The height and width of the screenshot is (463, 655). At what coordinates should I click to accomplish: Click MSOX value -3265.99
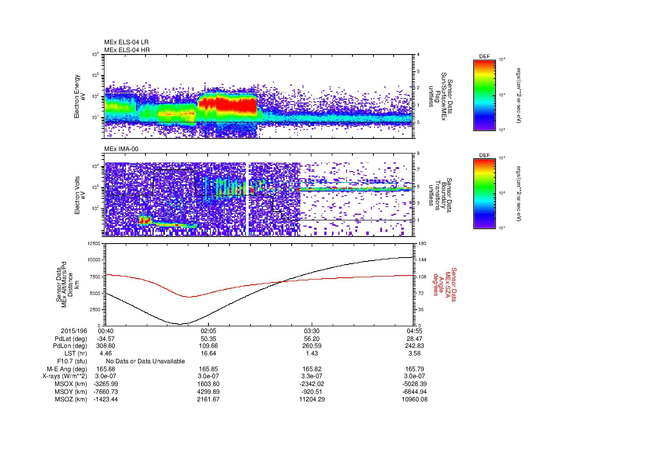coord(106,384)
